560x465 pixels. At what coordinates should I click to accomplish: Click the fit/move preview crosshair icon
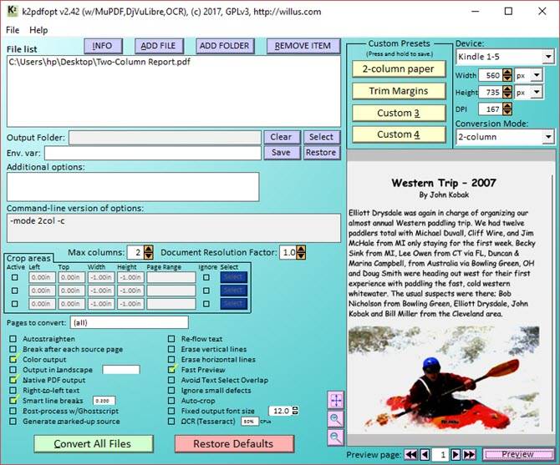click(x=336, y=400)
